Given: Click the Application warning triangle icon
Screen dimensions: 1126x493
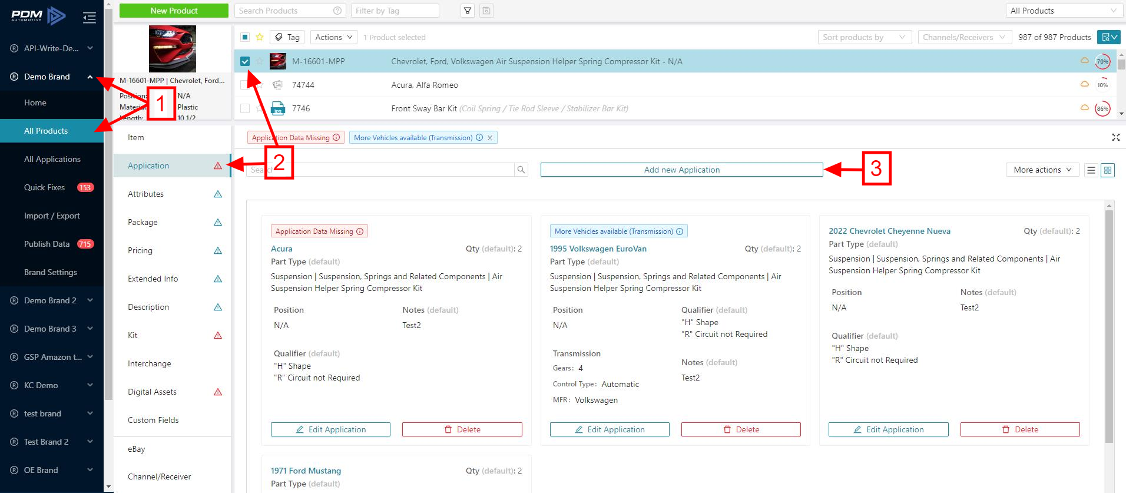Looking at the screenshot, I should (x=218, y=166).
